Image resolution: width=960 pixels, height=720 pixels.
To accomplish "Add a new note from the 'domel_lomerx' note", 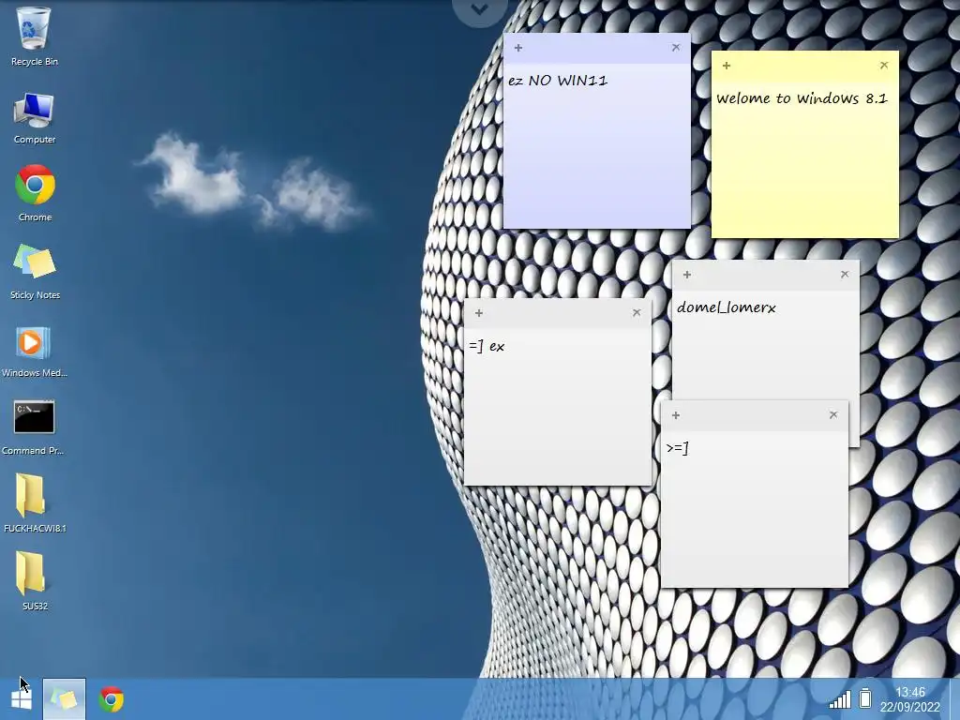I will point(687,275).
